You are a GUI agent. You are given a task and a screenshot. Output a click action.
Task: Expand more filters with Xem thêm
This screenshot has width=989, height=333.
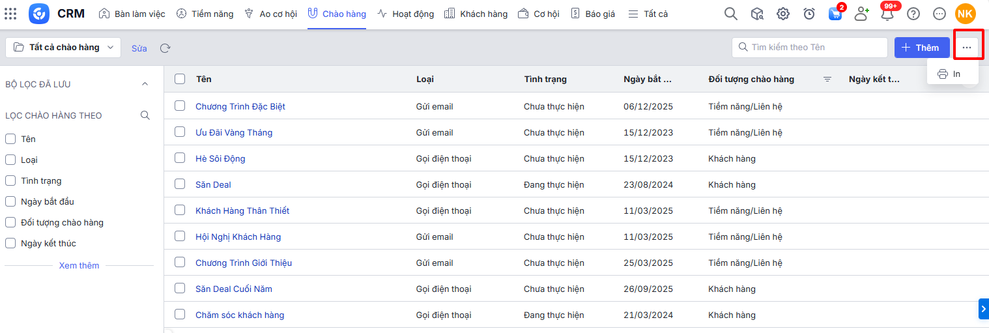point(79,265)
